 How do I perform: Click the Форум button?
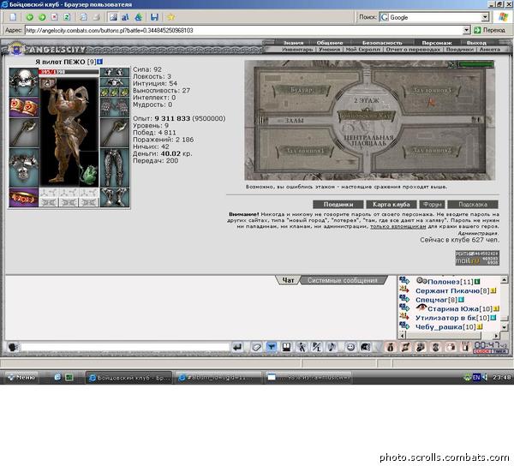tap(432, 205)
